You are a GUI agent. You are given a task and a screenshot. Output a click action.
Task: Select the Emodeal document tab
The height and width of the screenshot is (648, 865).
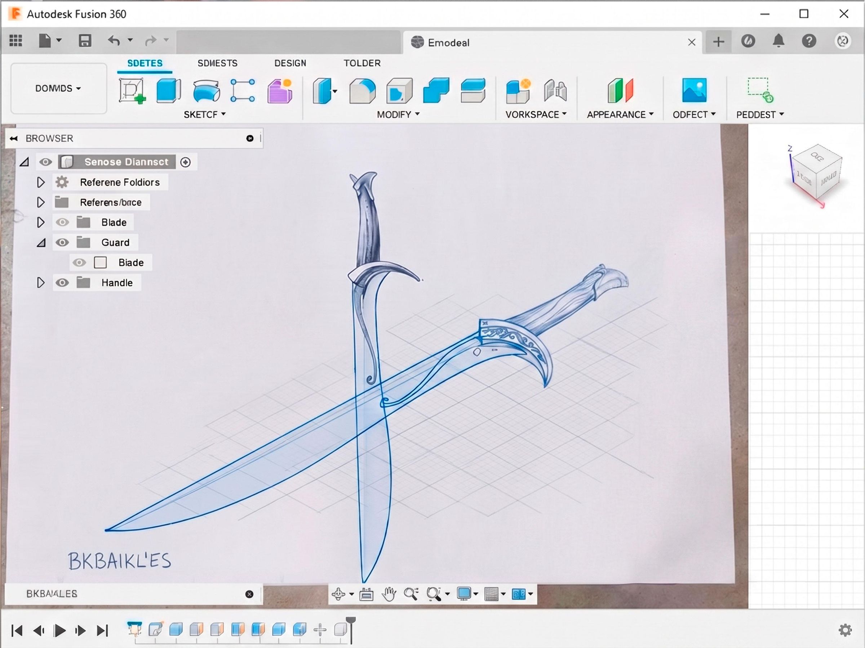pos(553,42)
